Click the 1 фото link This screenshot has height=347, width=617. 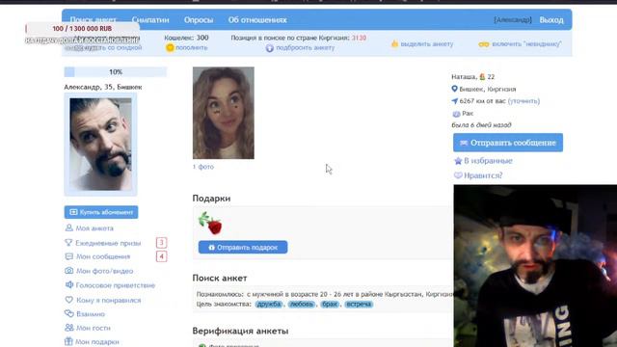click(203, 167)
